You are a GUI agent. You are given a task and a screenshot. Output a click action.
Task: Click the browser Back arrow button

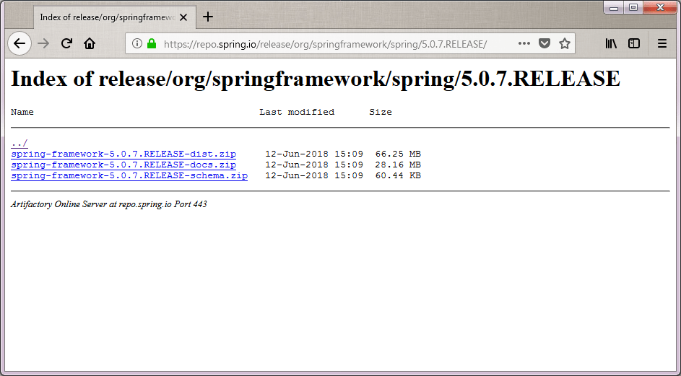pyautogui.click(x=19, y=43)
